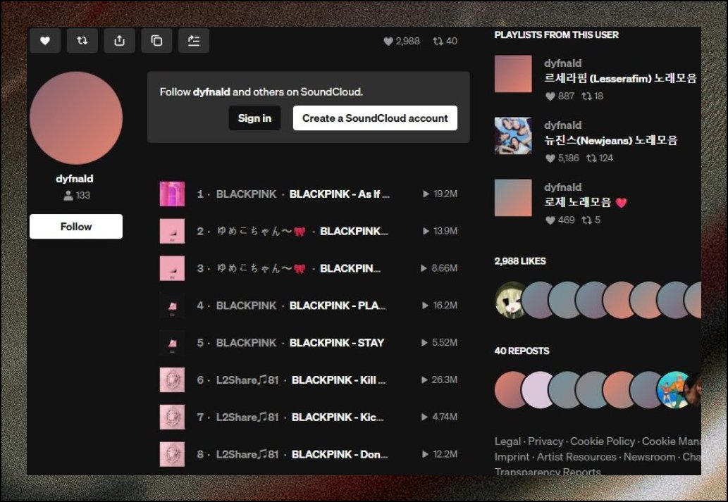Open the Newjeans playlist title
The image size is (728, 502).
(610, 140)
